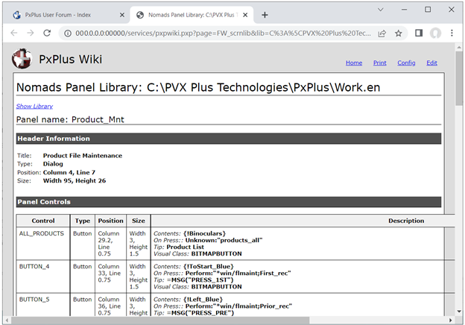This screenshot has height=325, width=465.
Task: Share this page using the share icon
Action: 382,33
